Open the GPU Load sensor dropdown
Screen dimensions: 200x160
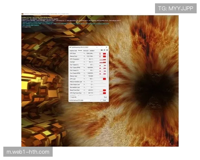coord(84,79)
